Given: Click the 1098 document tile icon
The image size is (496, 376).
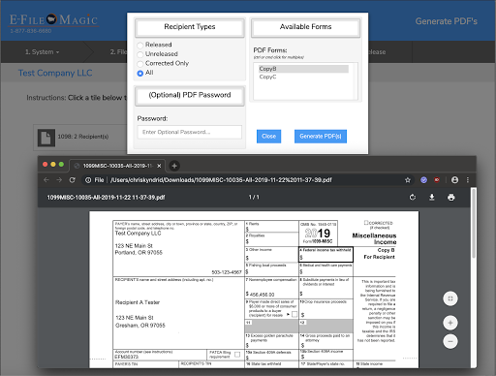Looking at the screenshot, I should point(46,138).
